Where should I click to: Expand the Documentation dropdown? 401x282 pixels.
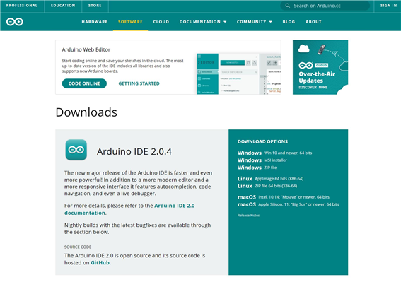click(x=203, y=22)
